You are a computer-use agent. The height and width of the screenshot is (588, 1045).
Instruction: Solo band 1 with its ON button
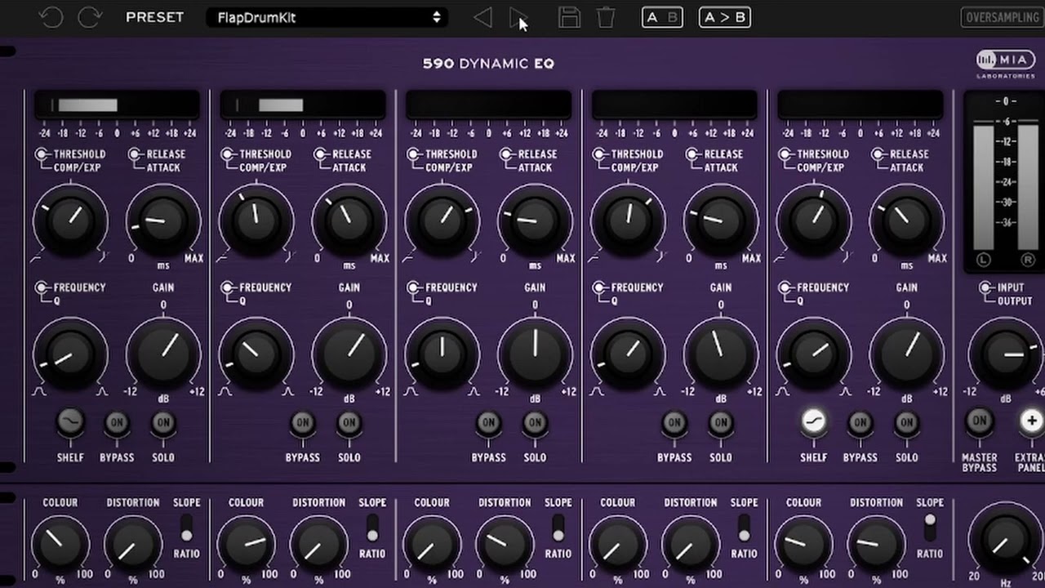pos(163,422)
